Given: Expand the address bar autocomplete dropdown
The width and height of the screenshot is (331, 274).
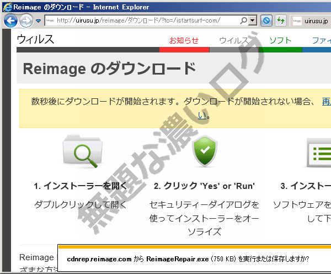Looking at the screenshot, I should click(253, 20).
